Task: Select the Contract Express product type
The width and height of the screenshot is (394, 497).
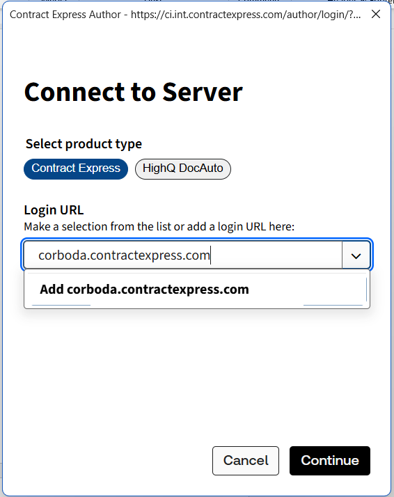Action: [x=76, y=169]
